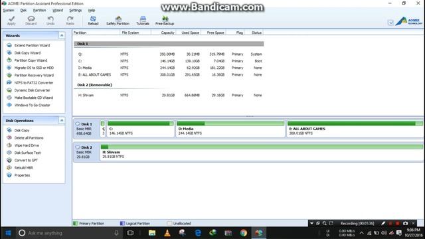
Task: Click the Partition column header
Action: 96,33
